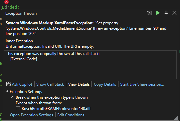
Task: Click the Copilot icon beside Ask Copilot
Action: point(8,84)
